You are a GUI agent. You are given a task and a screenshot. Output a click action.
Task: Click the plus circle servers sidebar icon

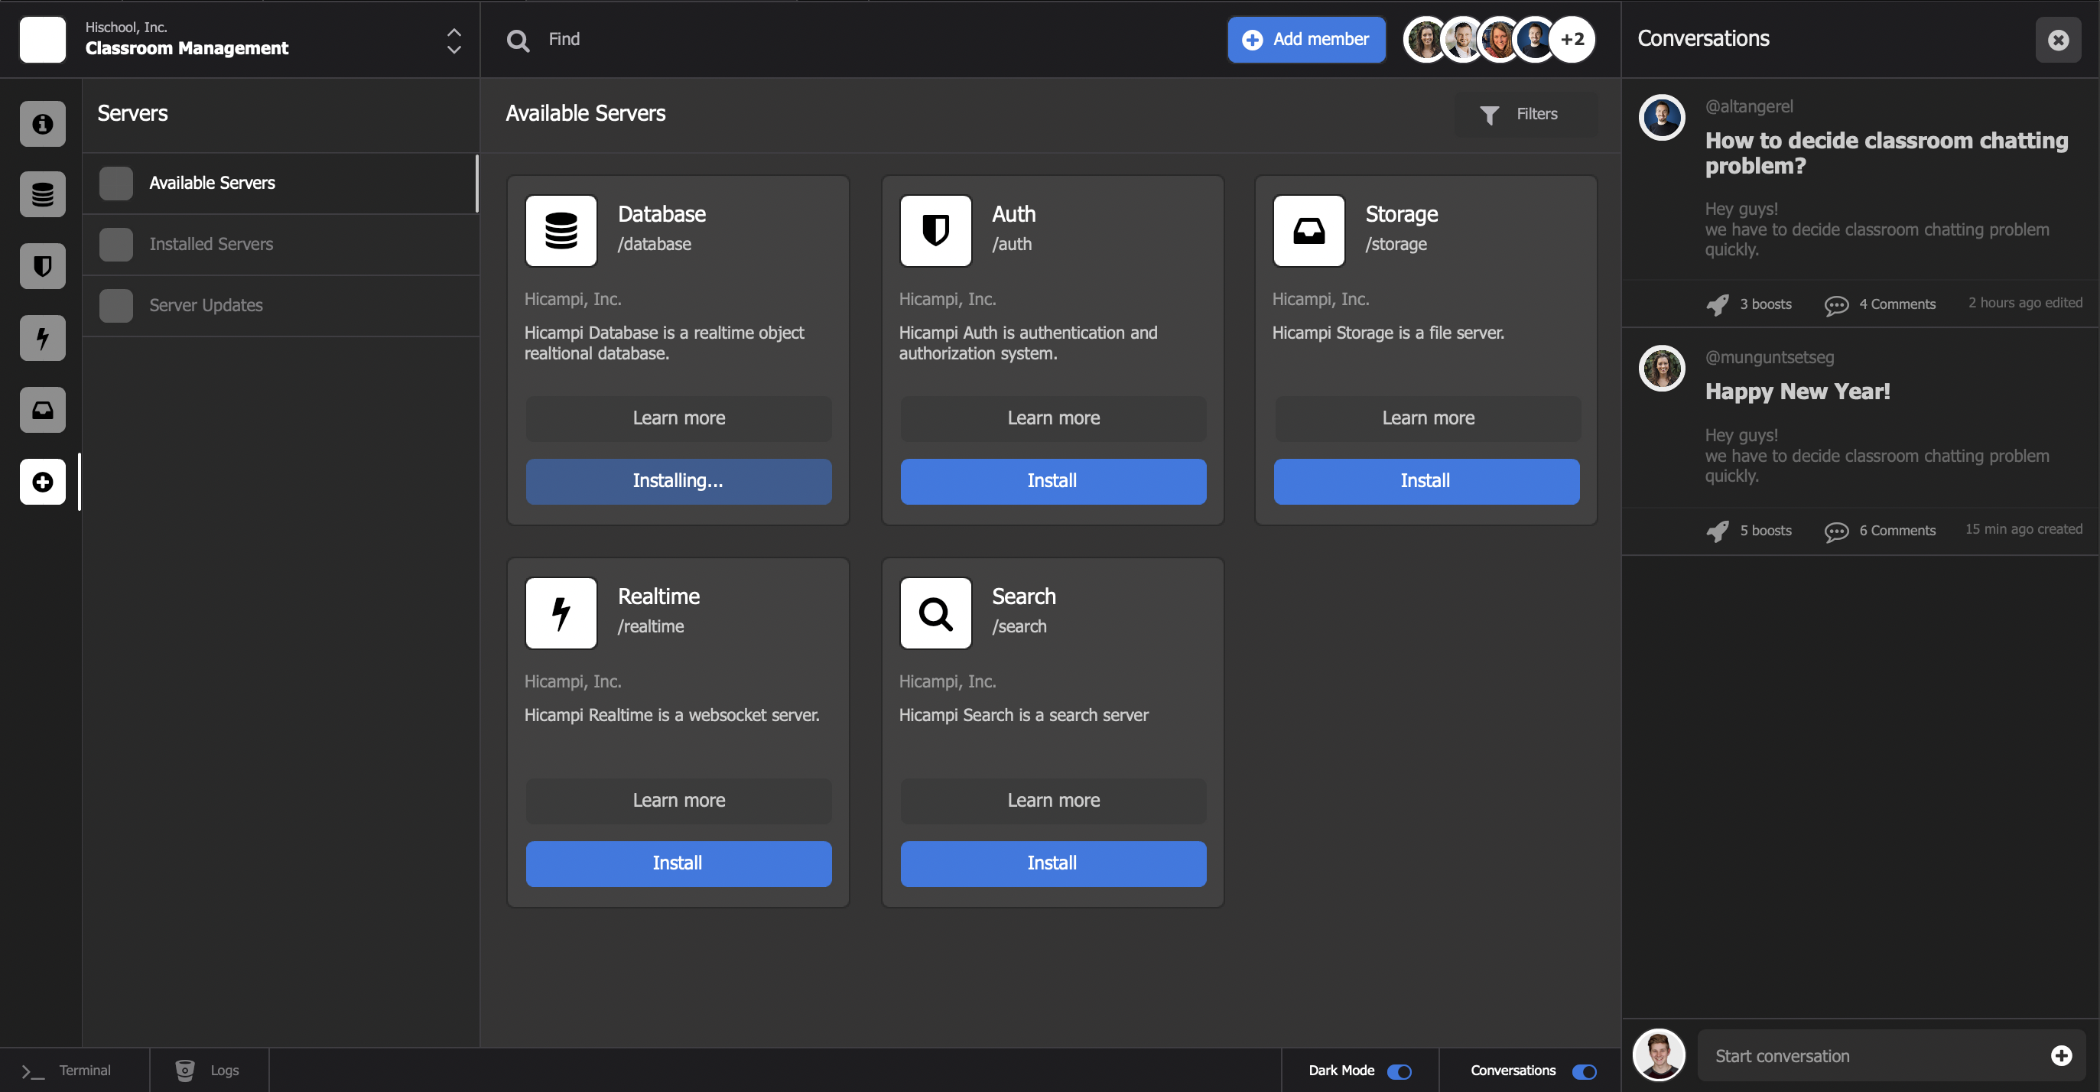point(42,482)
